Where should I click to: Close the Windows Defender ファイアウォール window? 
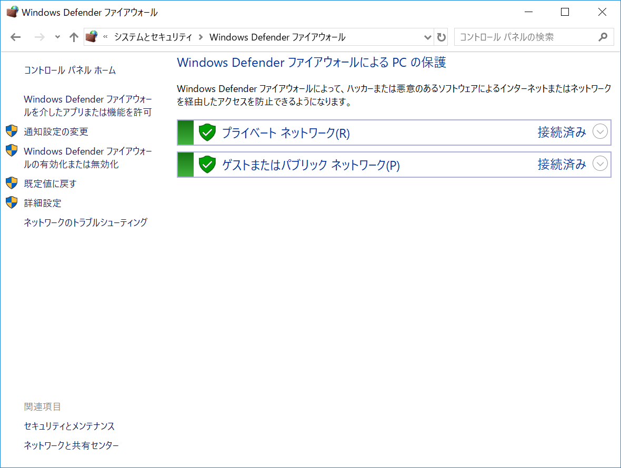[x=602, y=12]
